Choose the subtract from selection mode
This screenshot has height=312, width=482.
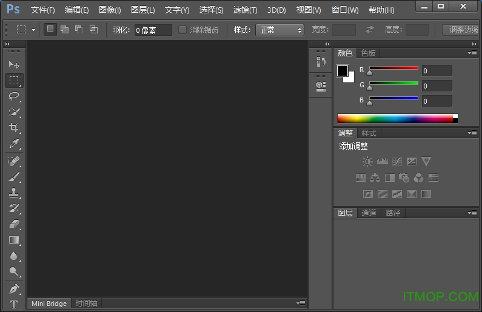pyautogui.click(x=79, y=29)
